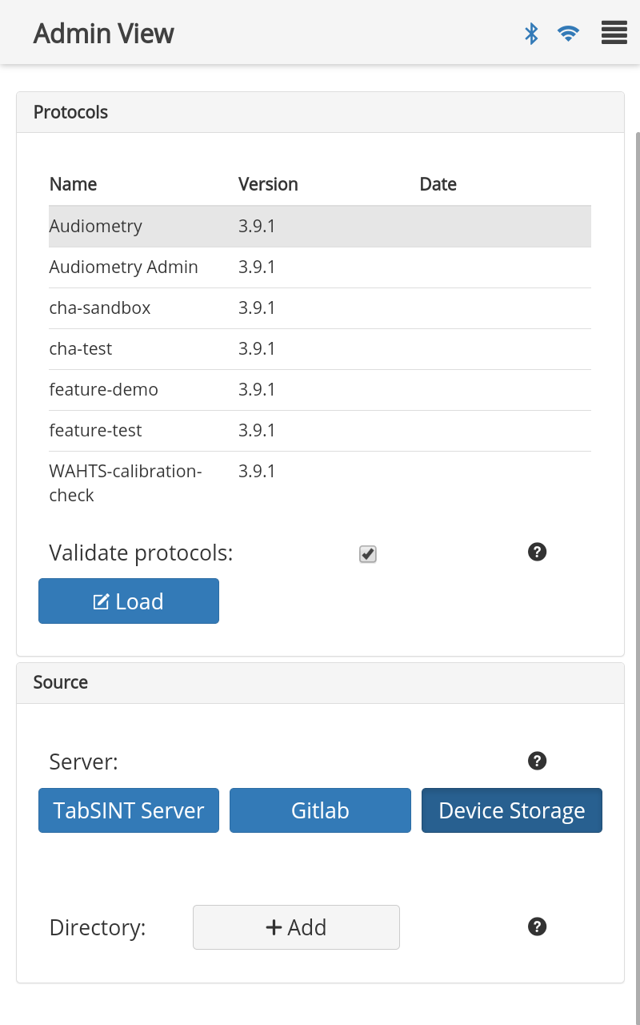Screen dimensions: 640x1025
Task: Select the Audiometry protocol row
Action: point(319,227)
